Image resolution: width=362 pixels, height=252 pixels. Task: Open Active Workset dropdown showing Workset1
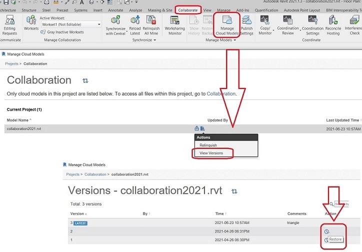click(x=71, y=24)
